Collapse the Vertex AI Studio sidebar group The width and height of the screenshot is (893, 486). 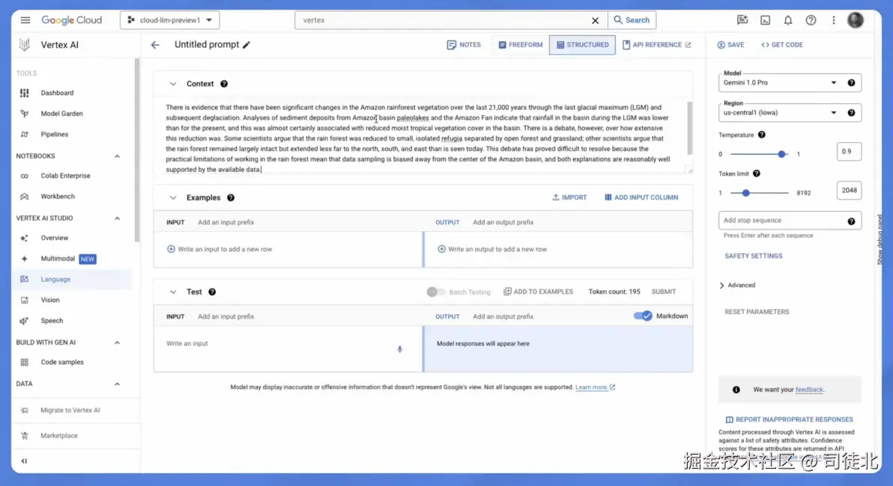tap(118, 218)
